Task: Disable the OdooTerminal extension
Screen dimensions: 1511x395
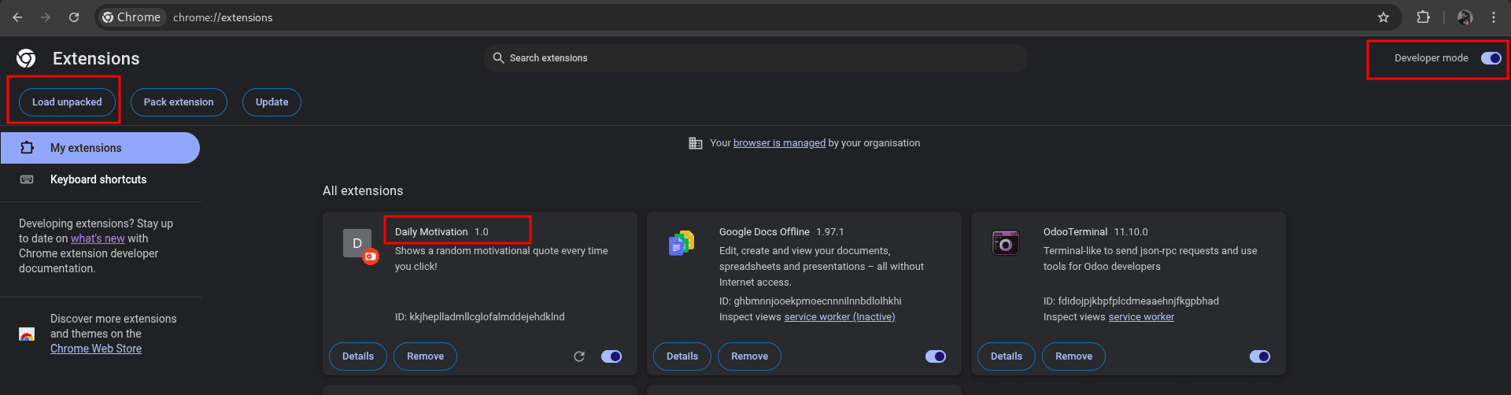Action: pos(1260,356)
